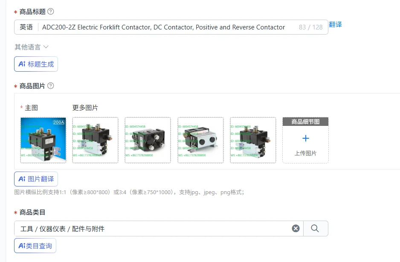Search product category with the magnifier icon
Screen dimensions: 400x262
tap(315, 228)
